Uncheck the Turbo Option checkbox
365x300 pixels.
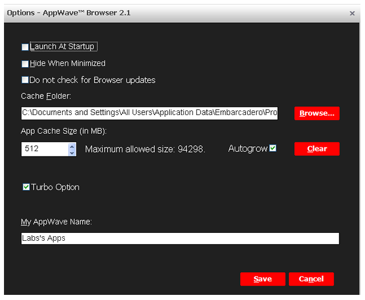[x=26, y=187]
